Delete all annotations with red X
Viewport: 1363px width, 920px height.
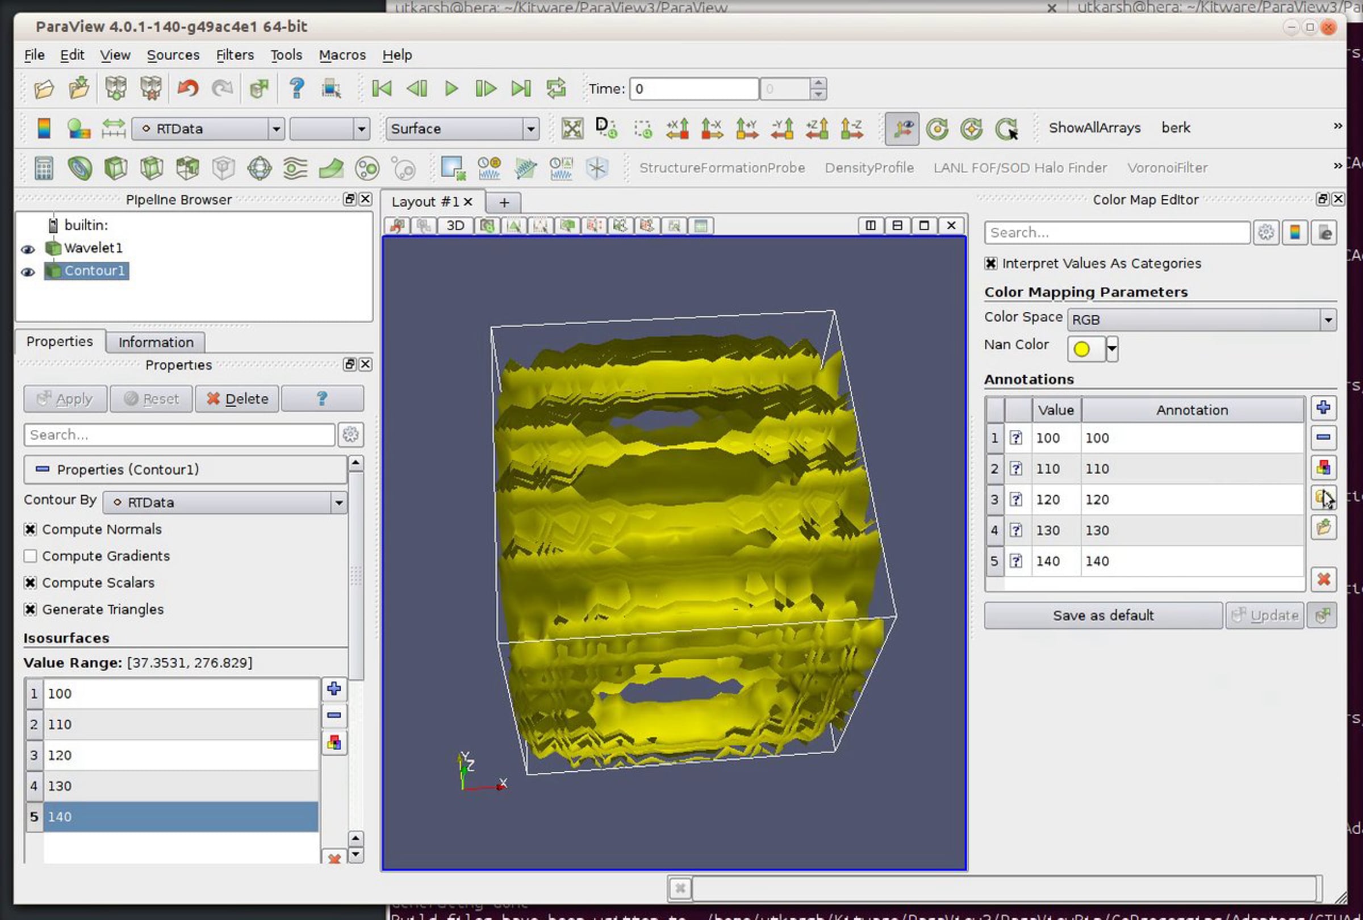point(1323,580)
